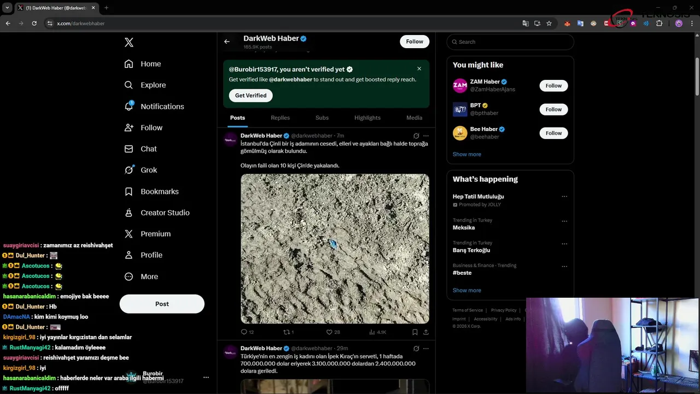Click Show more under You might like
The image size is (700, 394).
pos(466,154)
